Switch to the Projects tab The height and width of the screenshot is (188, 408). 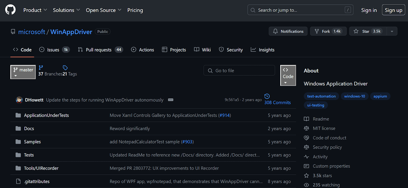point(174,50)
